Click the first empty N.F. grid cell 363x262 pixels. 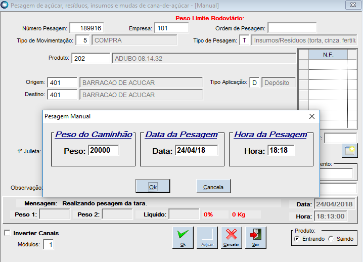click(x=328, y=64)
